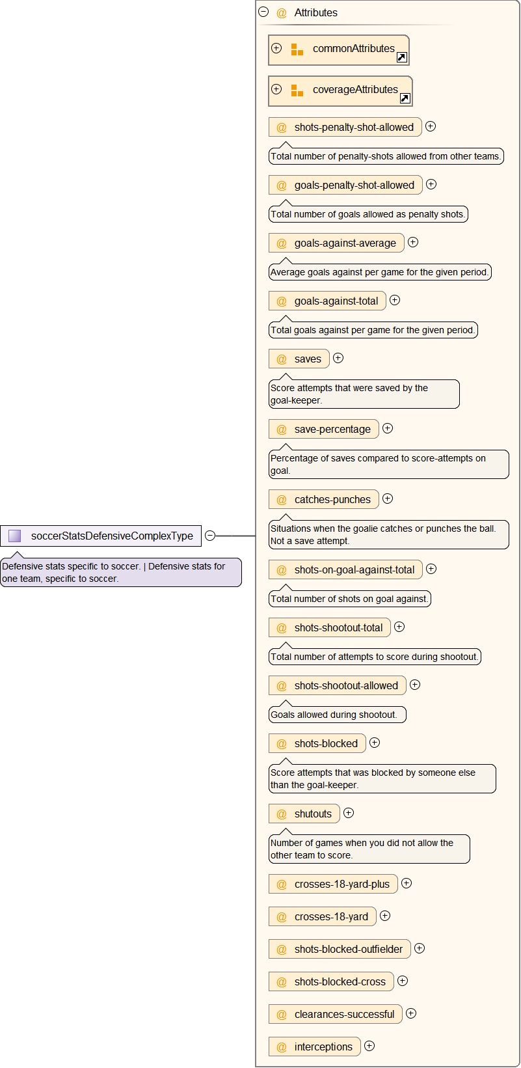Expand the shots-penalty-shot-allowed attribute
This screenshot has width=521, height=1068.
431,126
